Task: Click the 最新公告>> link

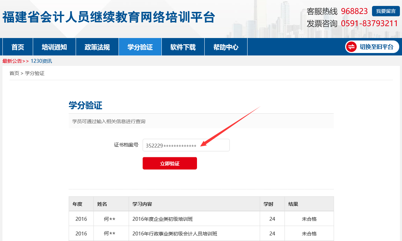Action: (x=15, y=61)
